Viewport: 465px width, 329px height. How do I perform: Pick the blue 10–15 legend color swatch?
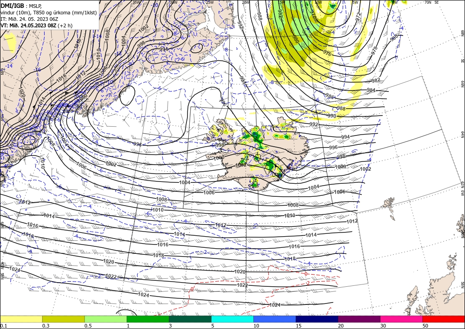(275, 319)
